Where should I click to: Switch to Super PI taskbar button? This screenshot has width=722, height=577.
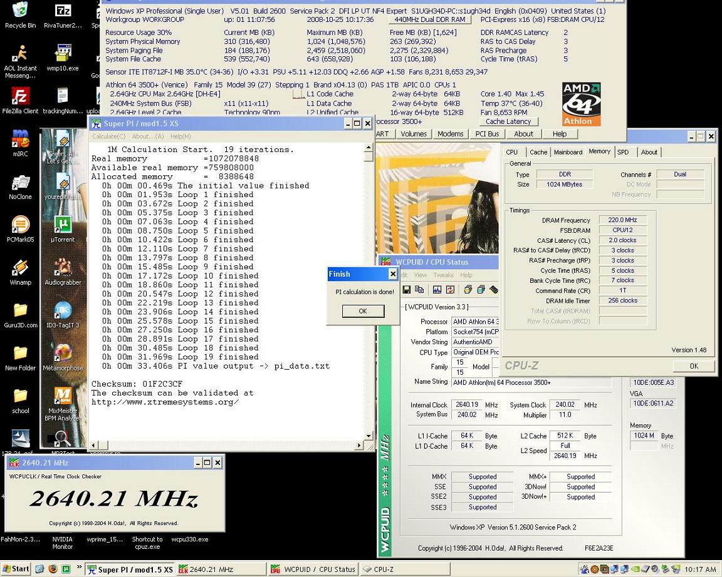[x=130, y=569]
